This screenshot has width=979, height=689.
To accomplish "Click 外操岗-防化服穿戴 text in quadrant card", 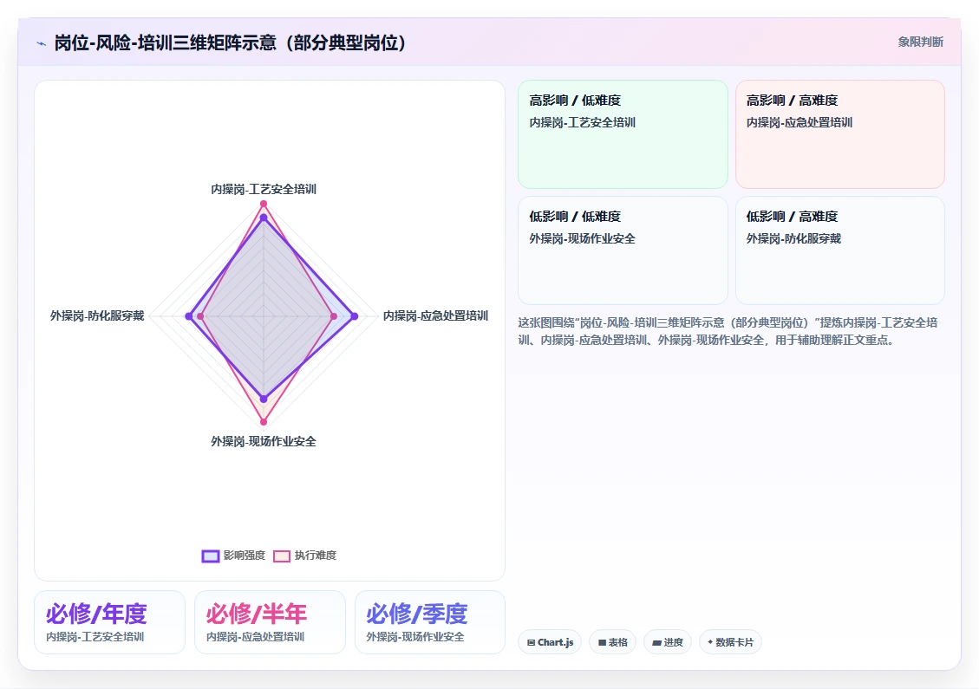I will (x=793, y=239).
